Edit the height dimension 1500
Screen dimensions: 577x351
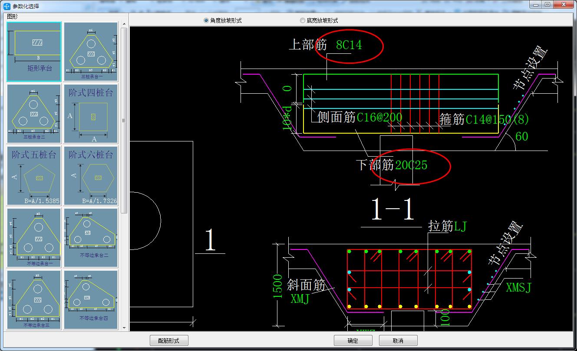tap(278, 286)
